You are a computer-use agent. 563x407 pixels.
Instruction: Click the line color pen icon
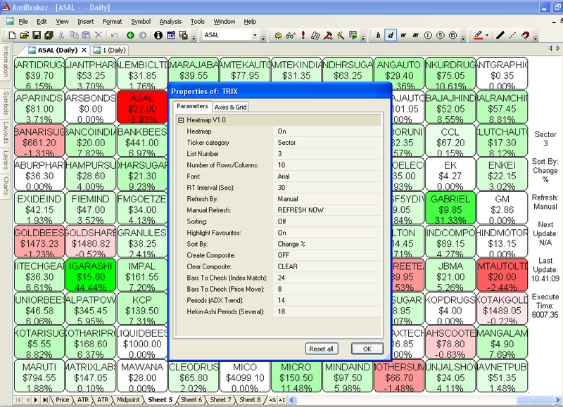coord(478,35)
